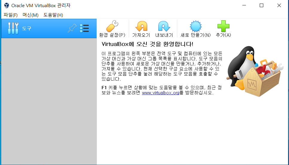Create a VM with 새로 만들기(N)
Image resolution: width=289 pixels, height=165 pixels.
[x=195, y=29]
